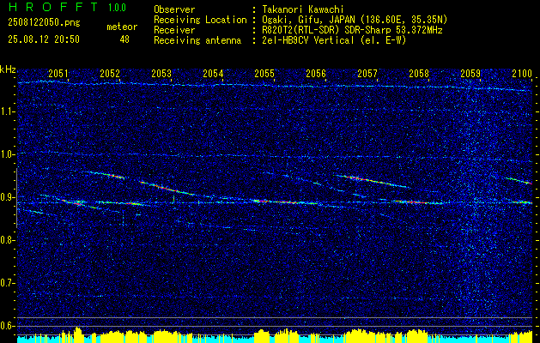Click the 1.1 kHz frequency label

(8, 111)
